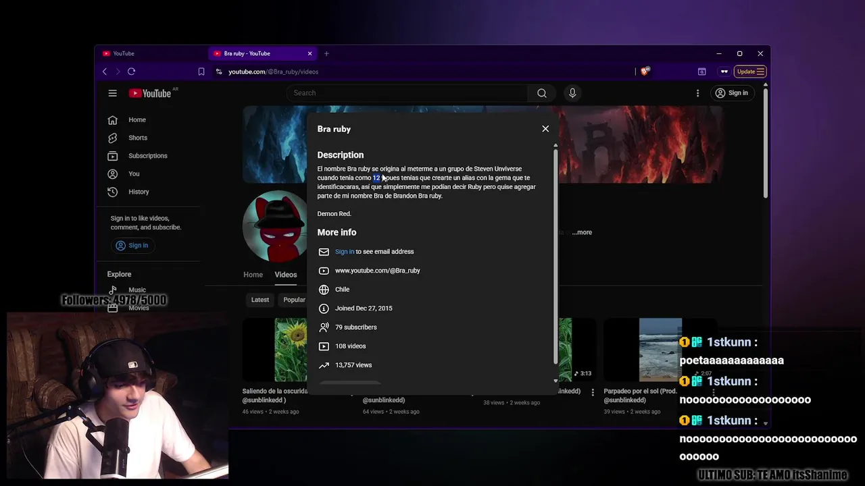Select Popular filter chip
This screenshot has width=865, height=486.
294,300
